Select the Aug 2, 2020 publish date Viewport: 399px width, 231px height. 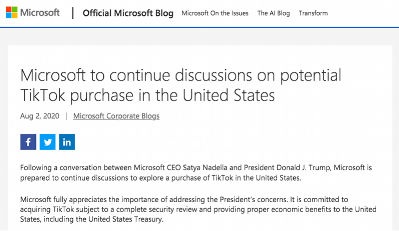(40, 116)
